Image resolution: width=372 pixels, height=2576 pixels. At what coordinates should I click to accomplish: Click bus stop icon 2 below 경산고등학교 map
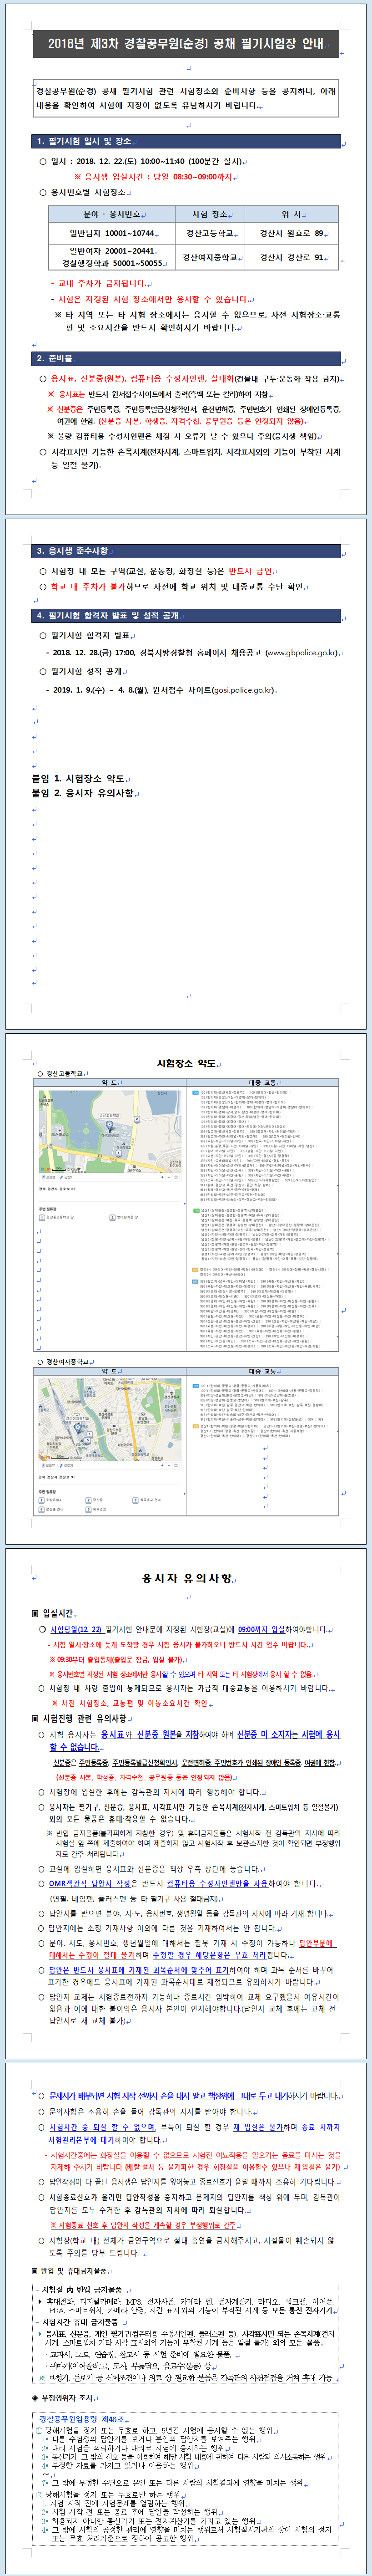pyautogui.click(x=112, y=1217)
